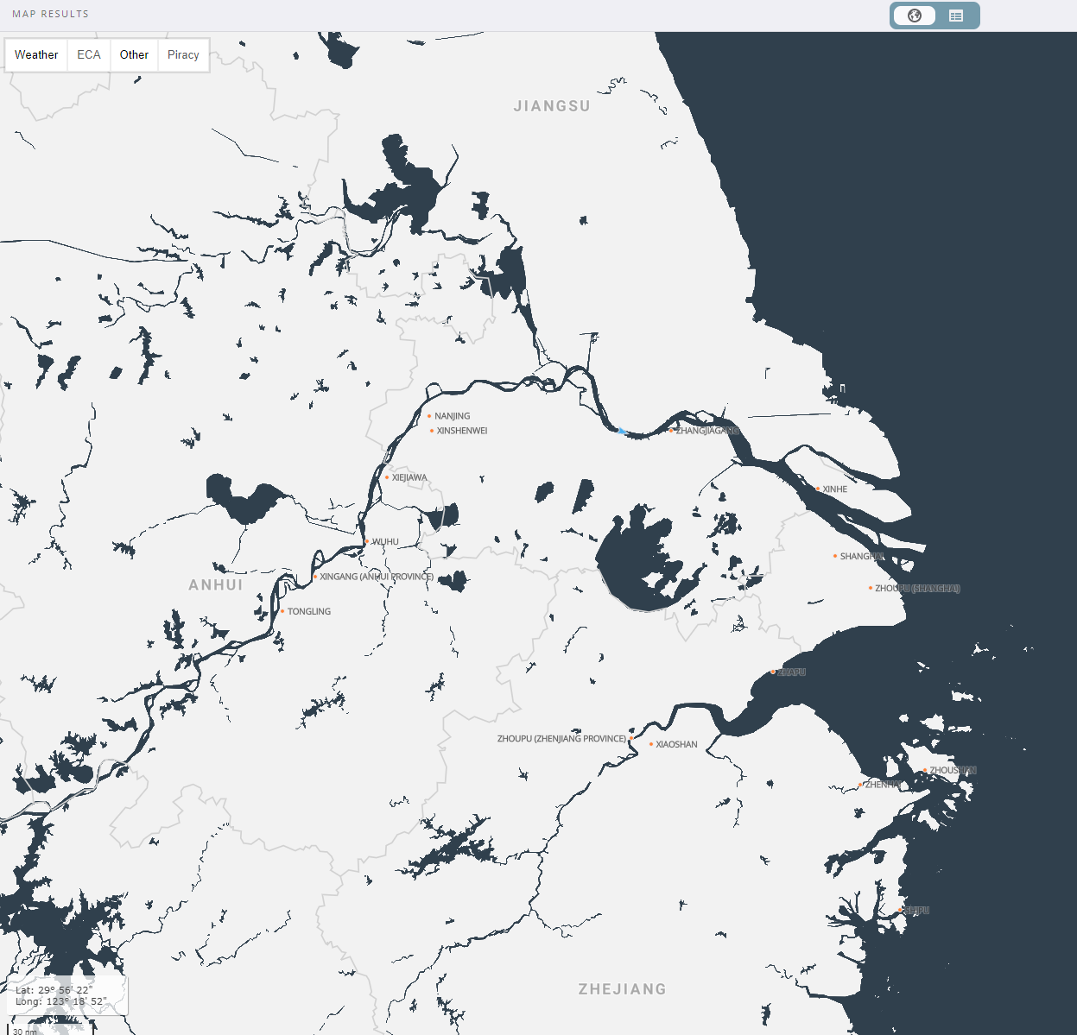Click the NANJING port marker

[430, 416]
